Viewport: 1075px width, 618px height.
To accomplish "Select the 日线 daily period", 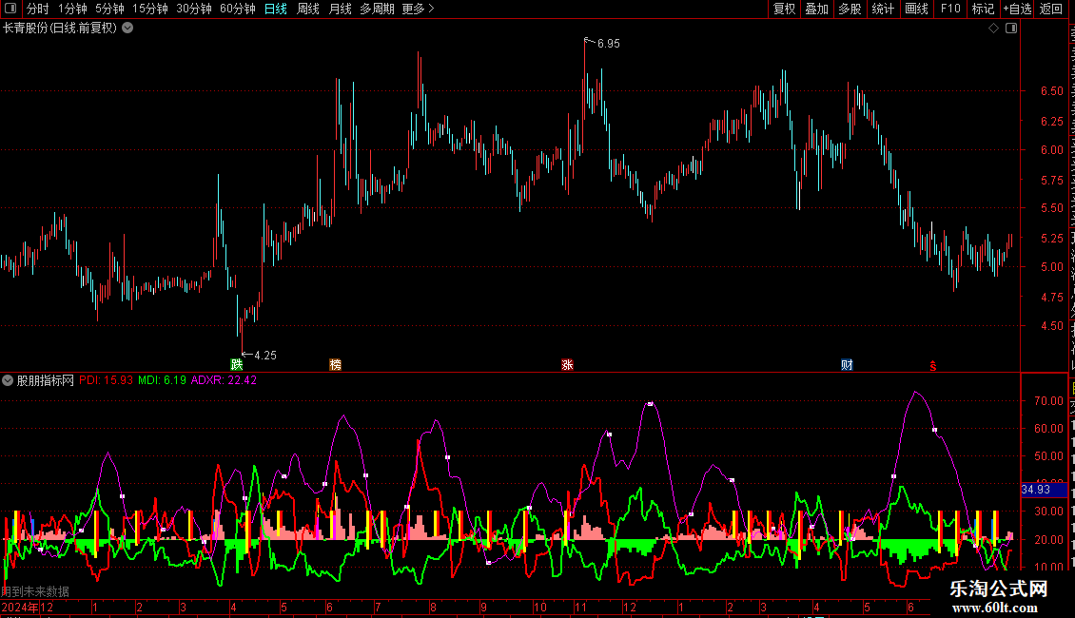I will point(276,9).
